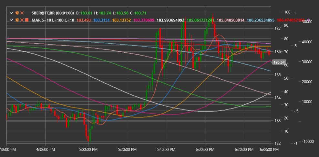
Task: Uncheck the MAR indicator visibility checkbox
Action: pyautogui.click(x=12, y=20)
